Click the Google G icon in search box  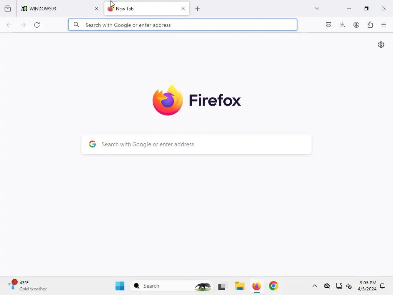click(92, 144)
